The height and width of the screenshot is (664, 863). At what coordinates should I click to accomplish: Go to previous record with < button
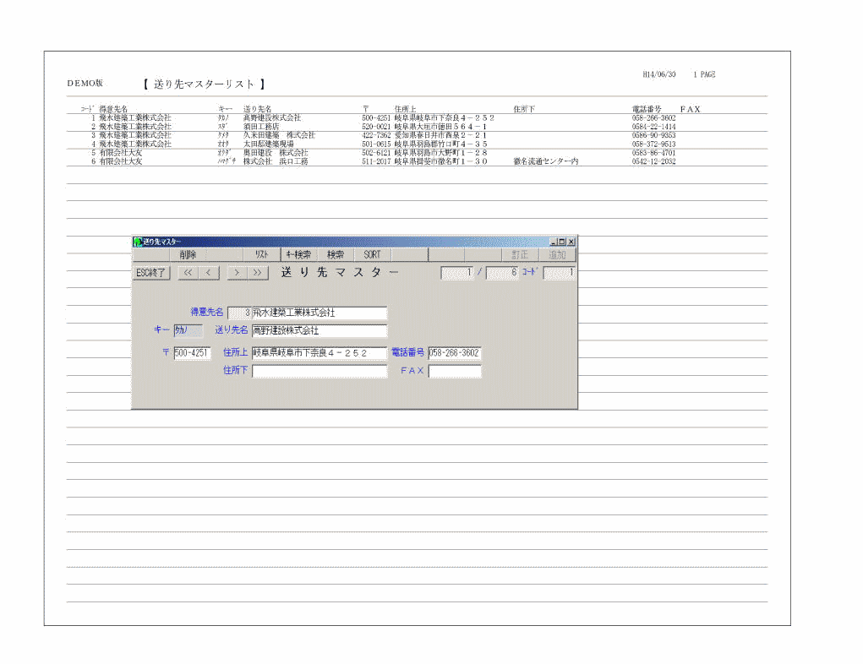click(209, 272)
